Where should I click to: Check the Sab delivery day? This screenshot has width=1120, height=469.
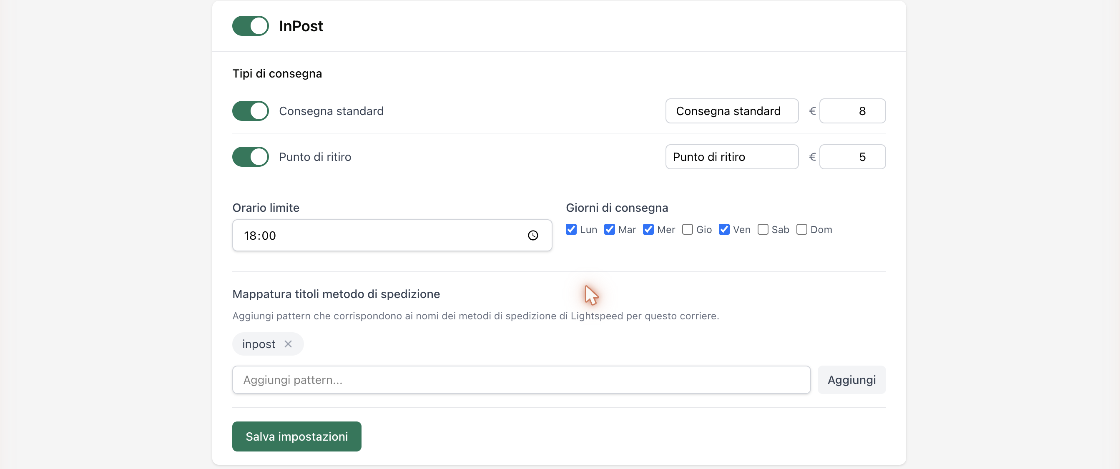(763, 229)
